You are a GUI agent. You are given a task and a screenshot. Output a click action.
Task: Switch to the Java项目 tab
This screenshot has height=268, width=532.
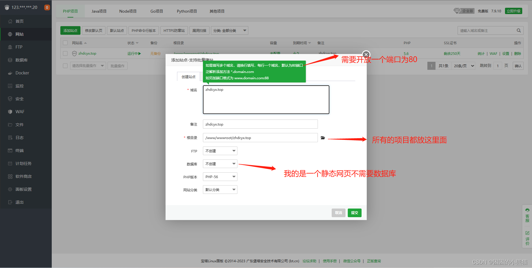[99, 11]
